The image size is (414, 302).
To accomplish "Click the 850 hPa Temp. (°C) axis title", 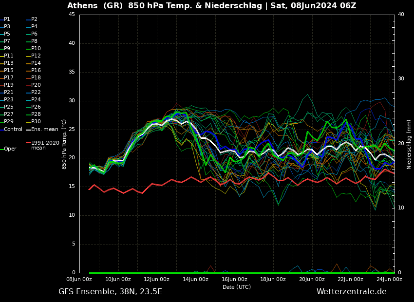I will click(x=64, y=144).
